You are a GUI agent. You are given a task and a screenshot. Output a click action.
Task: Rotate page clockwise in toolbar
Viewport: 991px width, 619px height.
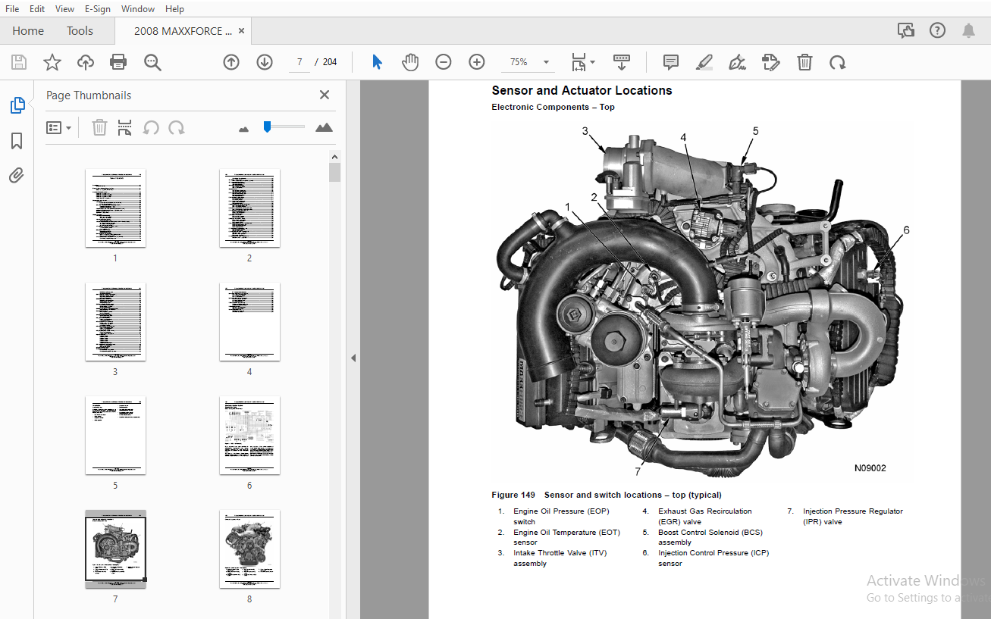point(838,62)
